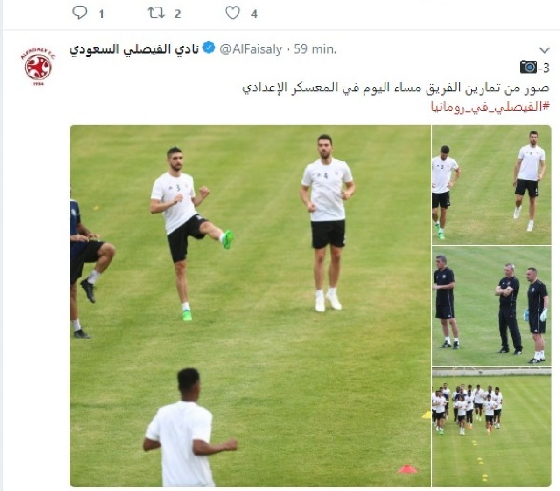Click the retweet count number 2

178,14
